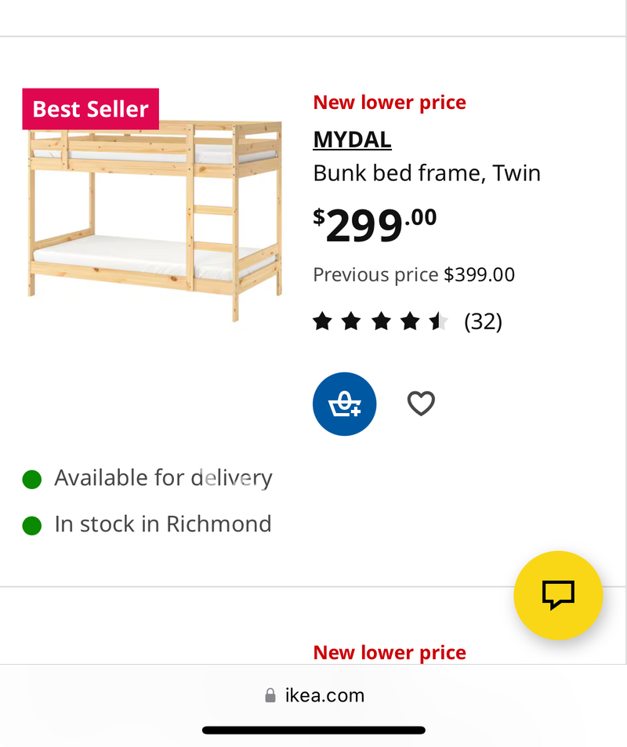This screenshot has width=627, height=747.
Task: Open the MYDAL product link
Action: pos(352,140)
